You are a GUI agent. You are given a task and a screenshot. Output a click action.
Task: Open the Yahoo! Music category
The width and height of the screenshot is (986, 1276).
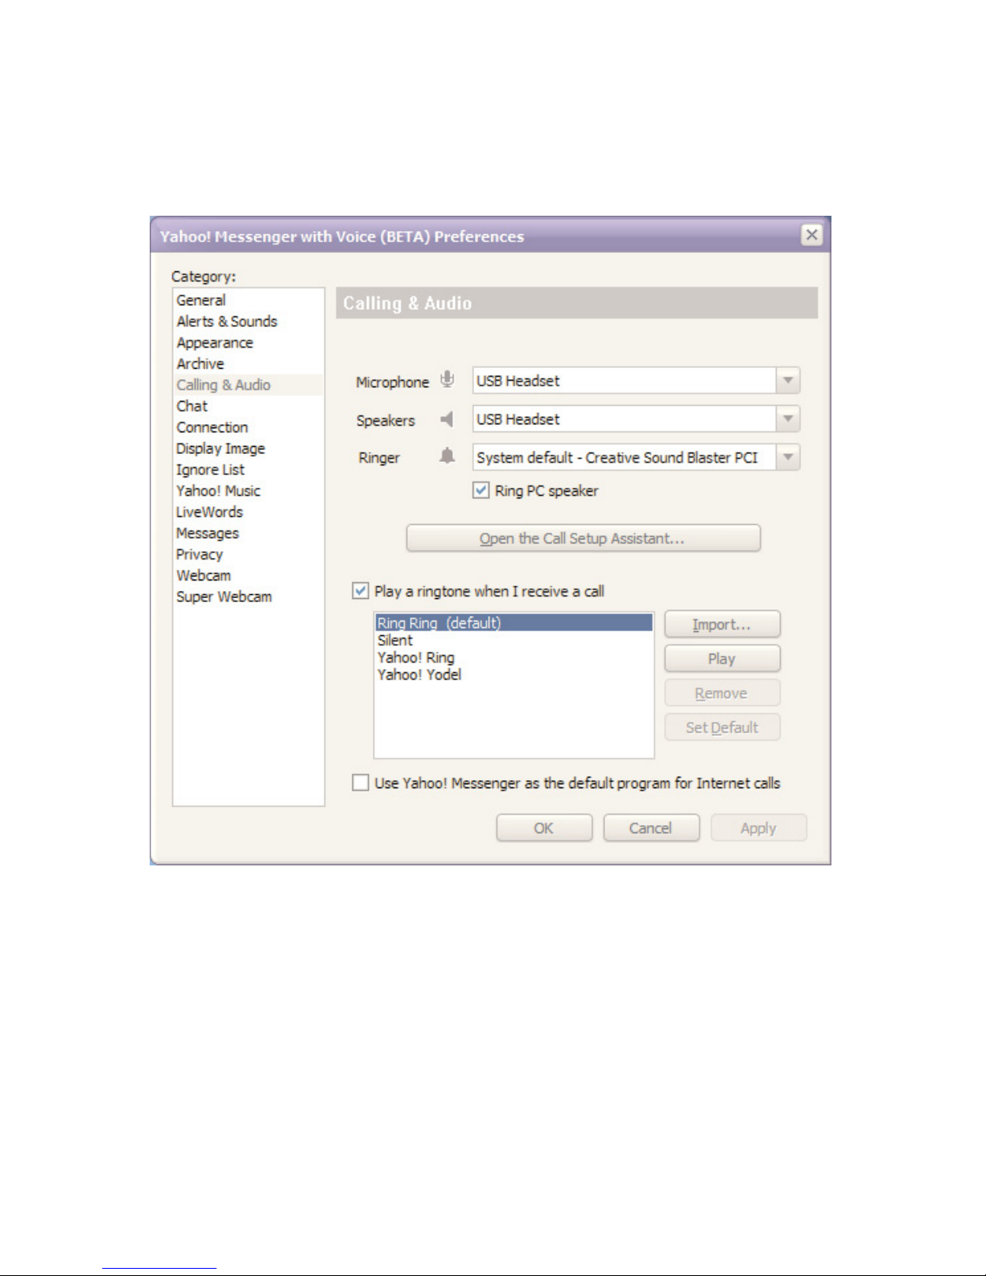tap(248, 490)
